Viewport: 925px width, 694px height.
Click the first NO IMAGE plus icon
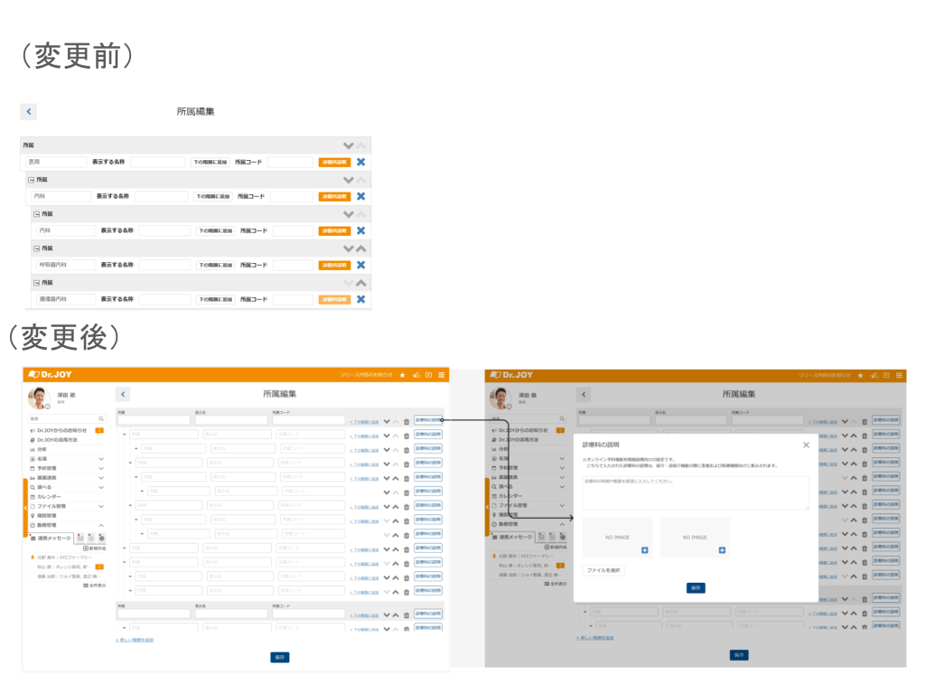[x=644, y=550]
